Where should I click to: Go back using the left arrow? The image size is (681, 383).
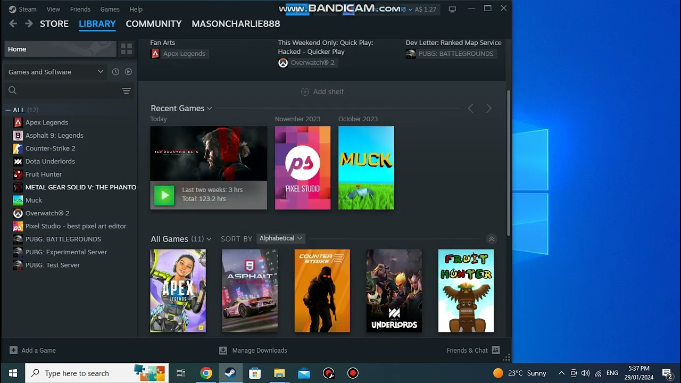(13, 23)
